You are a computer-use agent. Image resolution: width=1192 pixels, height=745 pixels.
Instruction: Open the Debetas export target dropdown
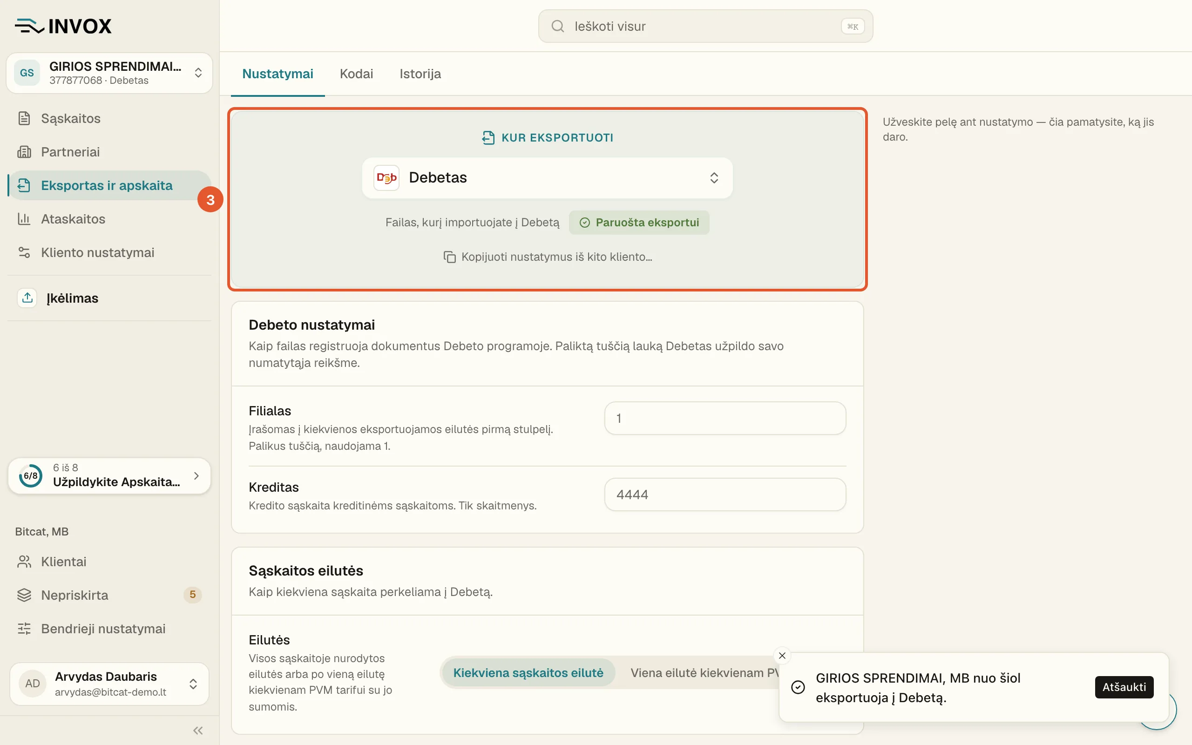pos(547,177)
